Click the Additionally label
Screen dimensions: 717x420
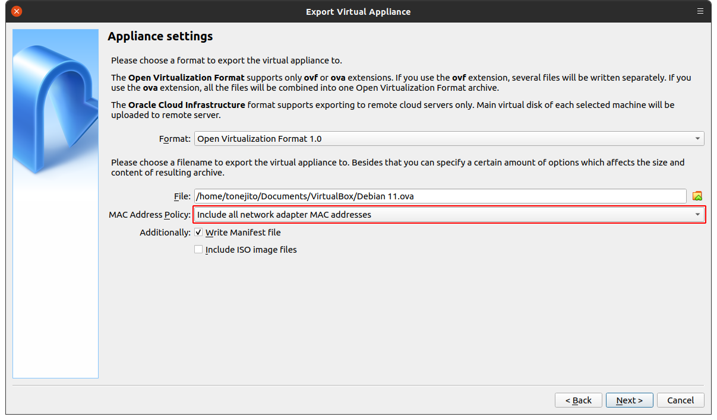165,233
